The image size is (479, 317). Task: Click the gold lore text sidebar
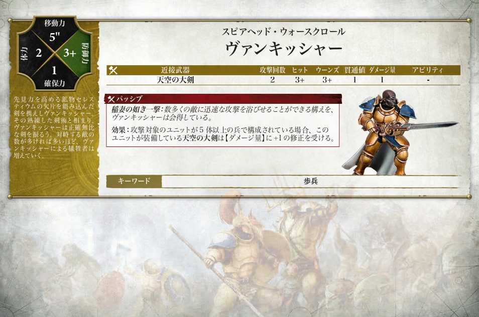54,127
